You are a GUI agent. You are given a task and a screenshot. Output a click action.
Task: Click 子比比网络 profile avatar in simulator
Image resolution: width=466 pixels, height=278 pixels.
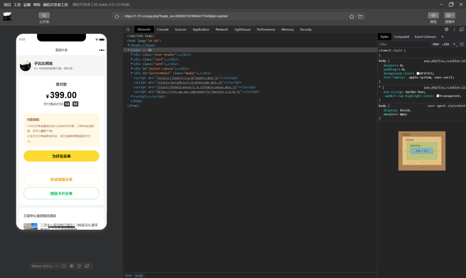(x=25, y=66)
